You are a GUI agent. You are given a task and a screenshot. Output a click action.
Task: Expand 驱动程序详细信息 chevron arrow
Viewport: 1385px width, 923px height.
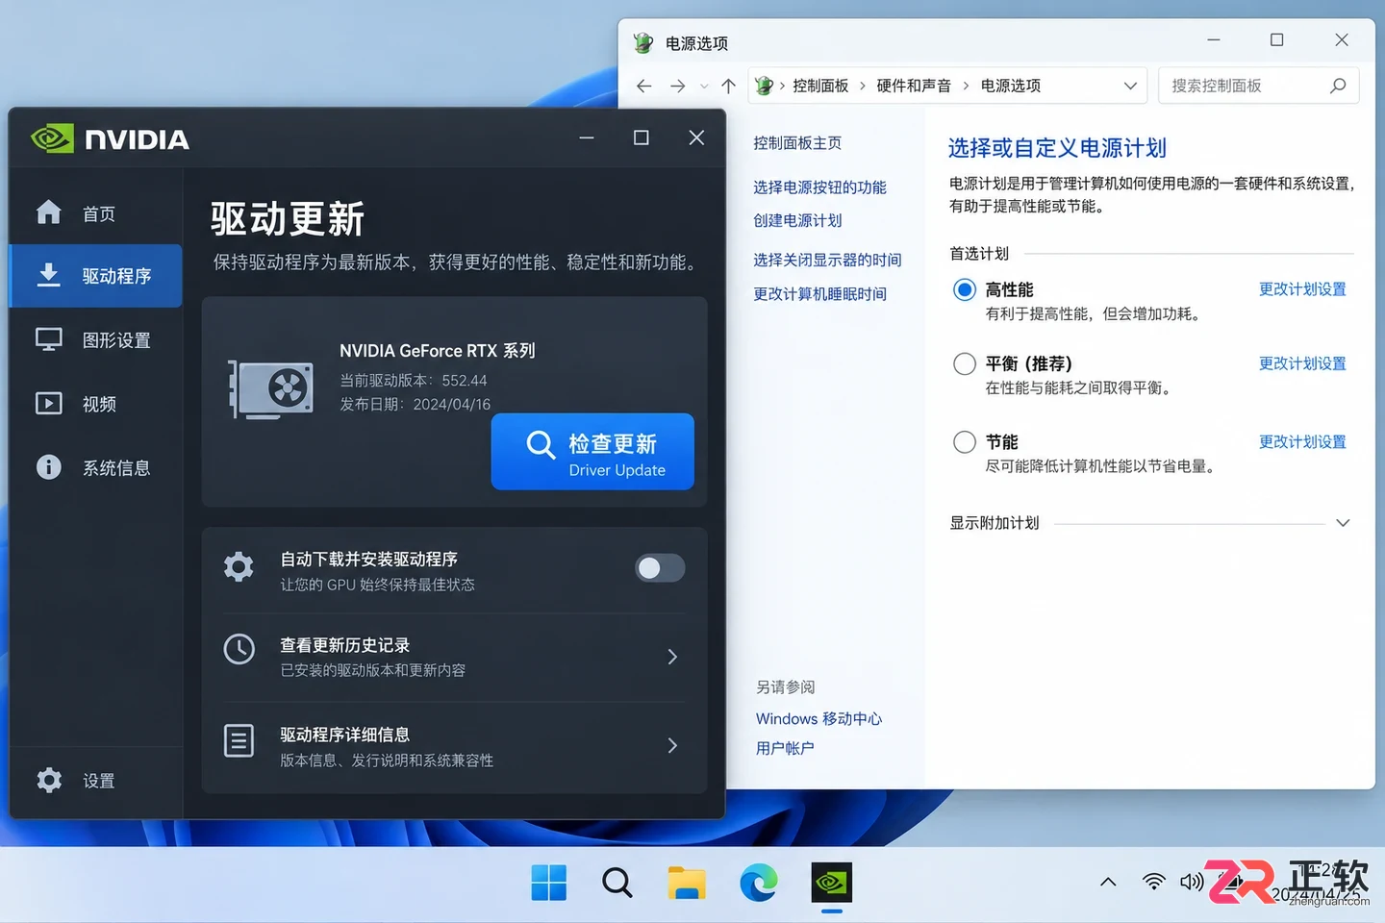click(672, 745)
